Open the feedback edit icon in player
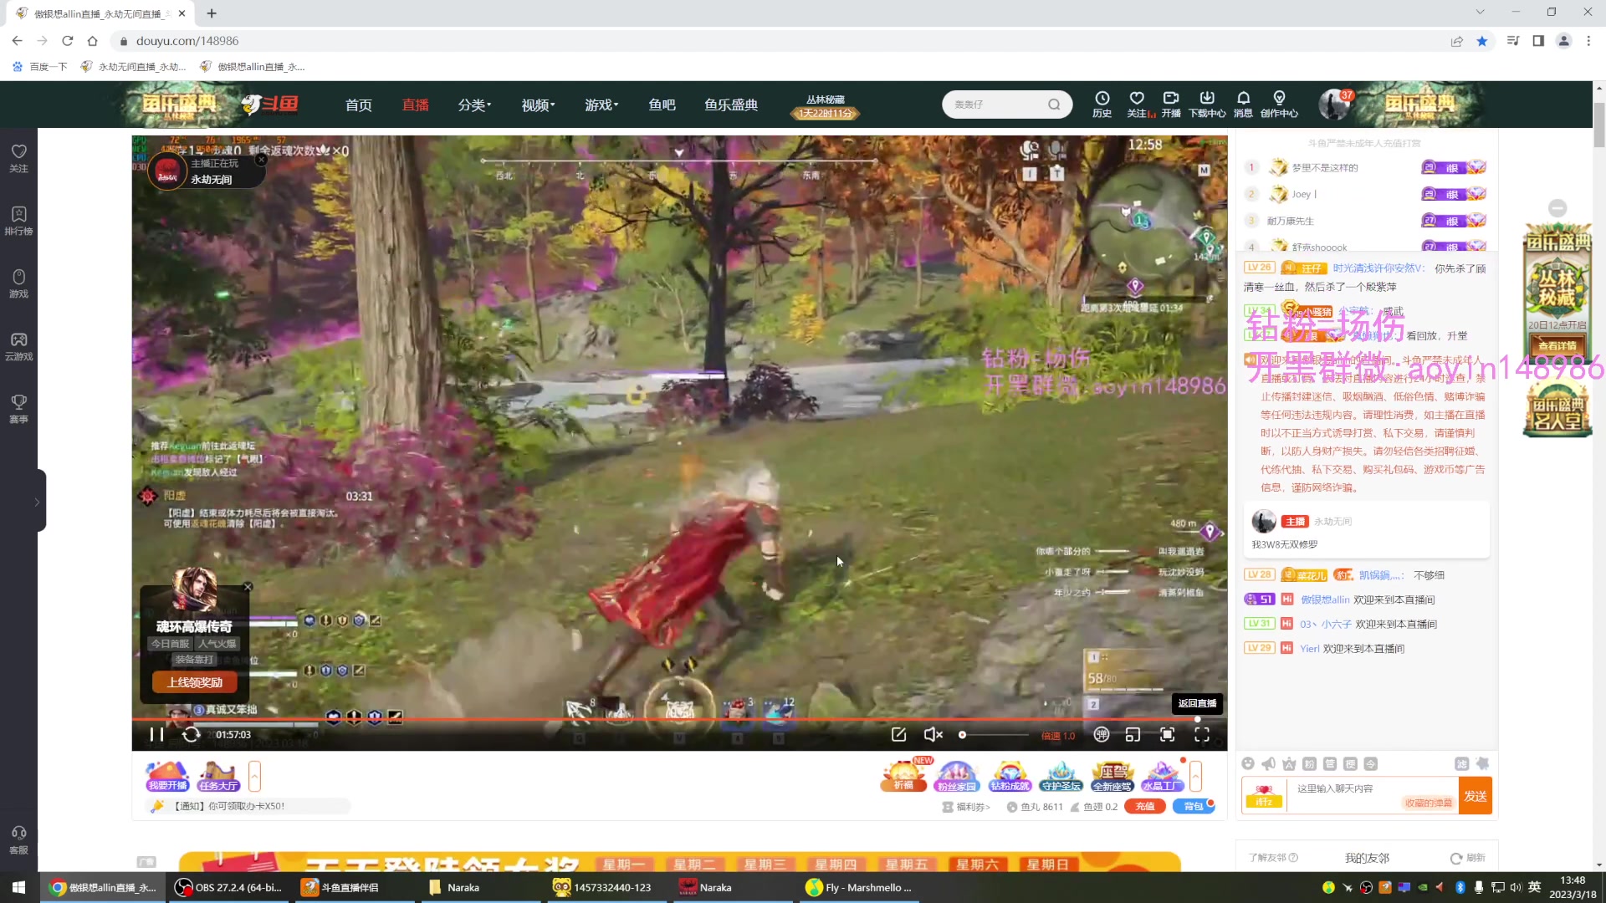This screenshot has height=903, width=1606. tap(899, 734)
